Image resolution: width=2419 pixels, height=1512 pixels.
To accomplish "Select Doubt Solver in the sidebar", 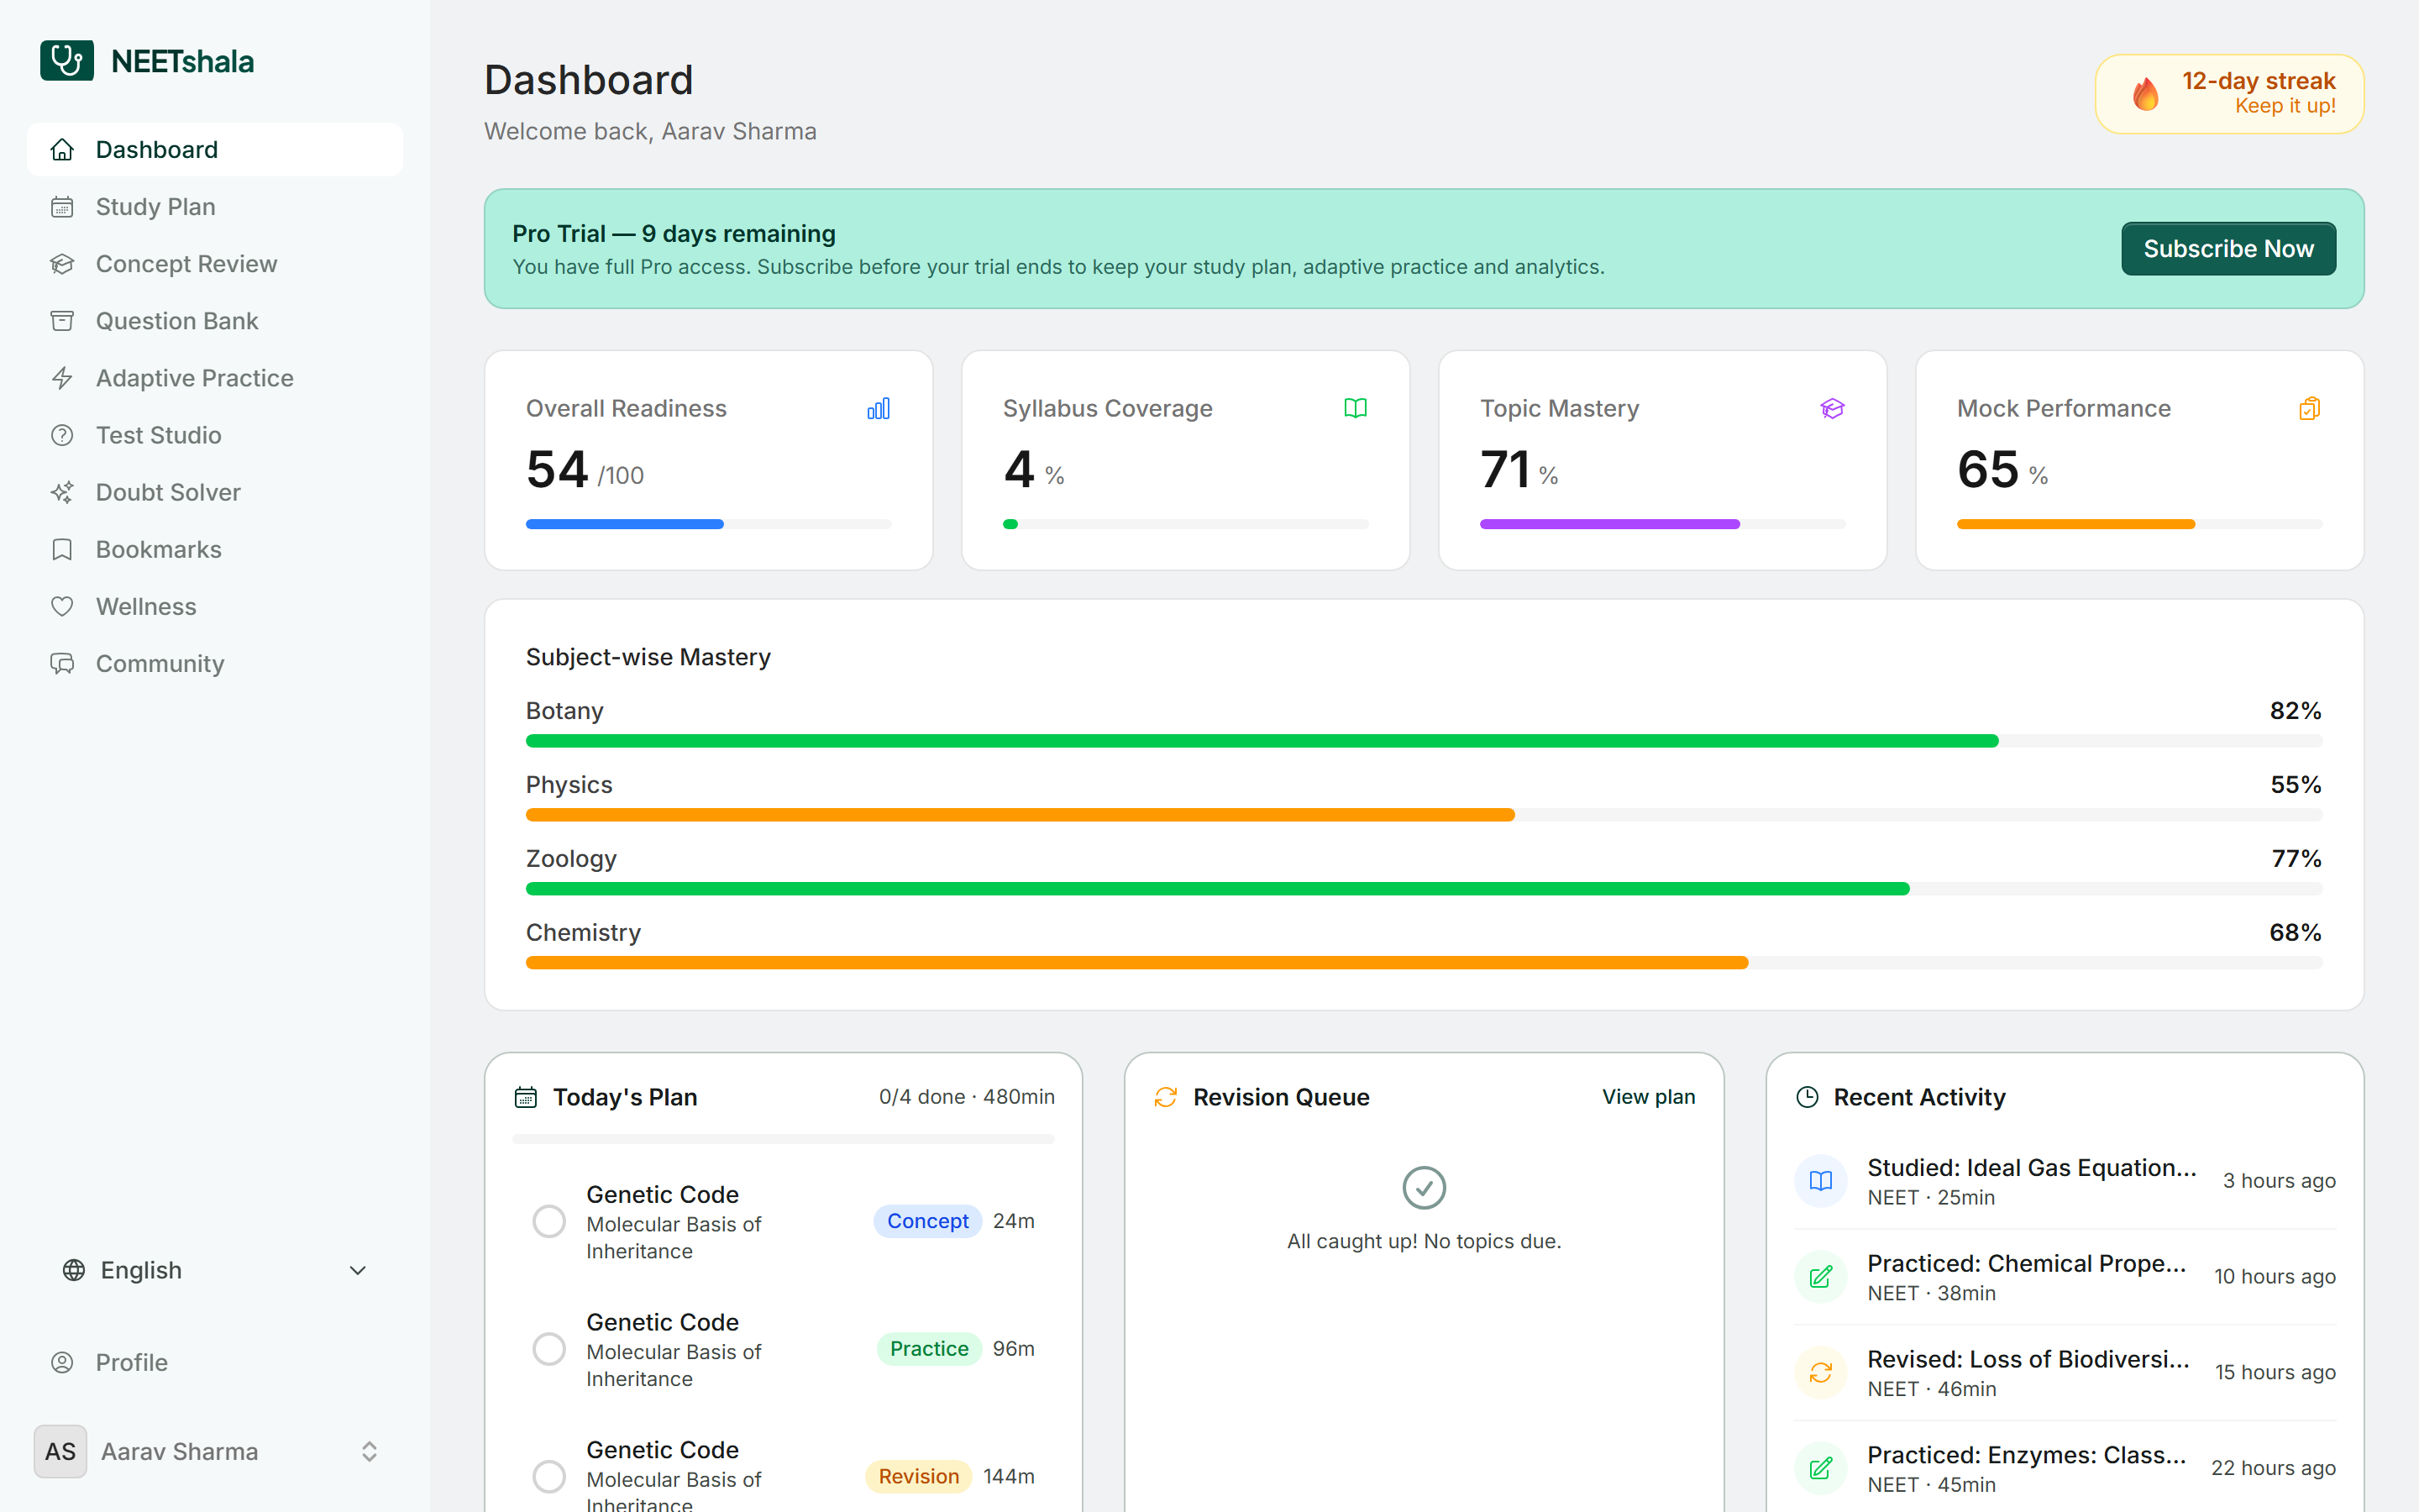I will [x=215, y=492].
